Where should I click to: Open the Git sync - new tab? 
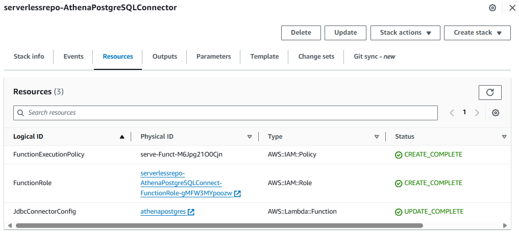(x=375, y=57)
